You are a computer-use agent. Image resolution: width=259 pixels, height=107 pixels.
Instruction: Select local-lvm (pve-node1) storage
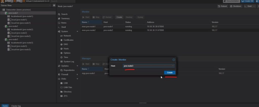coord(21,23)
